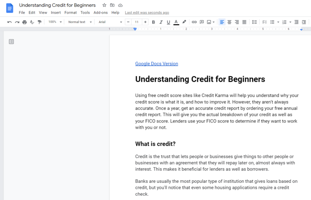Viewport: 311px width, 200px height.
Task: Open the Google Docs home icon
Action: coord(9,8)
